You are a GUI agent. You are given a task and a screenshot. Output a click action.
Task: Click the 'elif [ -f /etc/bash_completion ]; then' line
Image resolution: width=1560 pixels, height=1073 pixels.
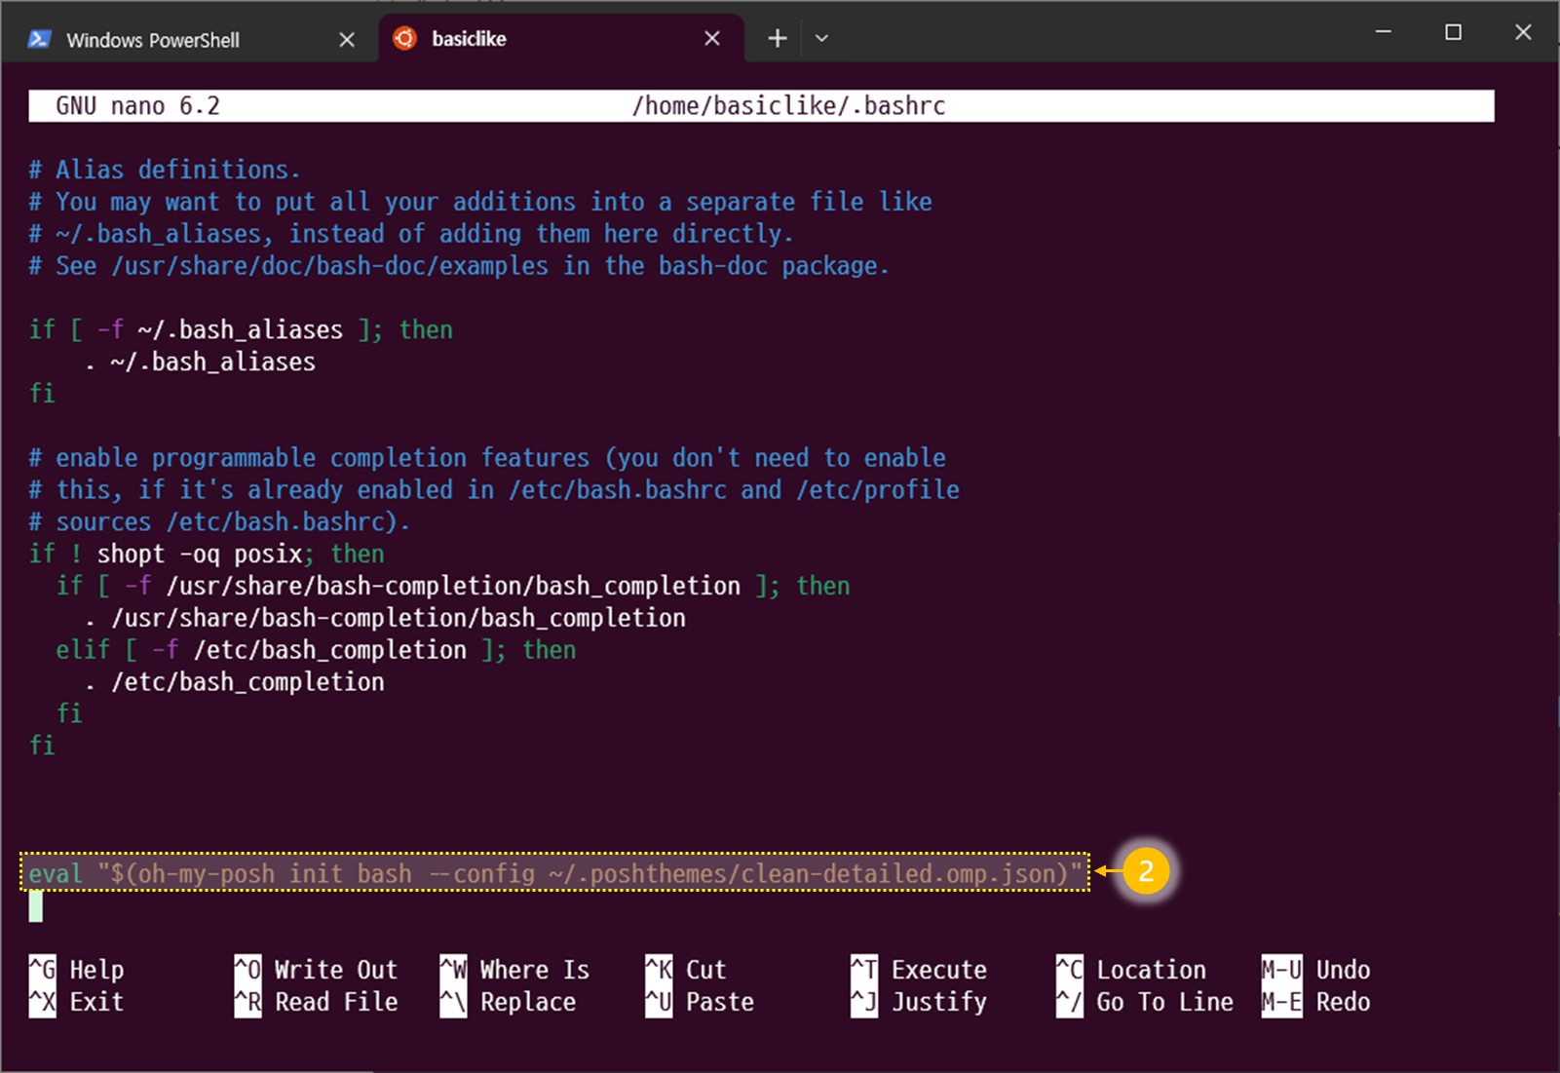(x=316, y=650)
